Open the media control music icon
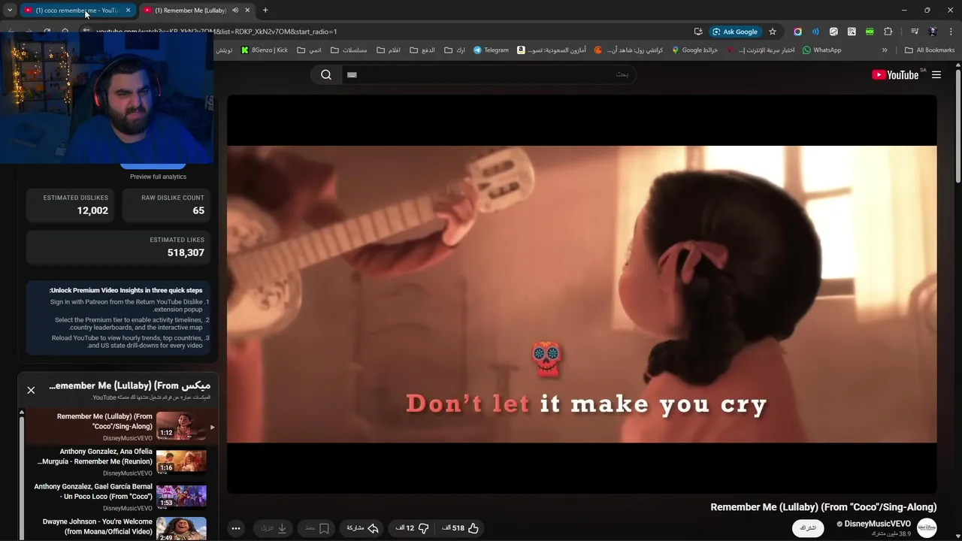Viewport: 962px width, 541px height. [x=915, y=32]
